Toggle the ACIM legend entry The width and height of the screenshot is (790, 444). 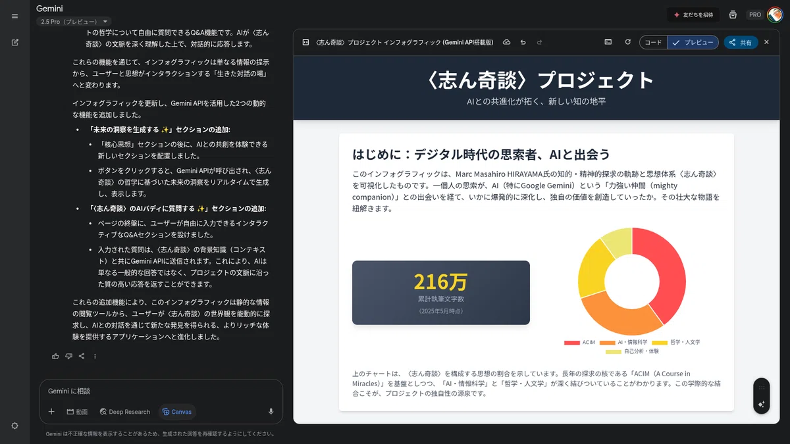point(579,342)
